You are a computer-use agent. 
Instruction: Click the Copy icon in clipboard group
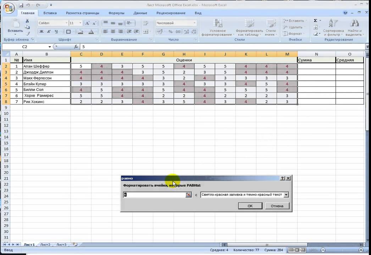[x=27, y=27]
